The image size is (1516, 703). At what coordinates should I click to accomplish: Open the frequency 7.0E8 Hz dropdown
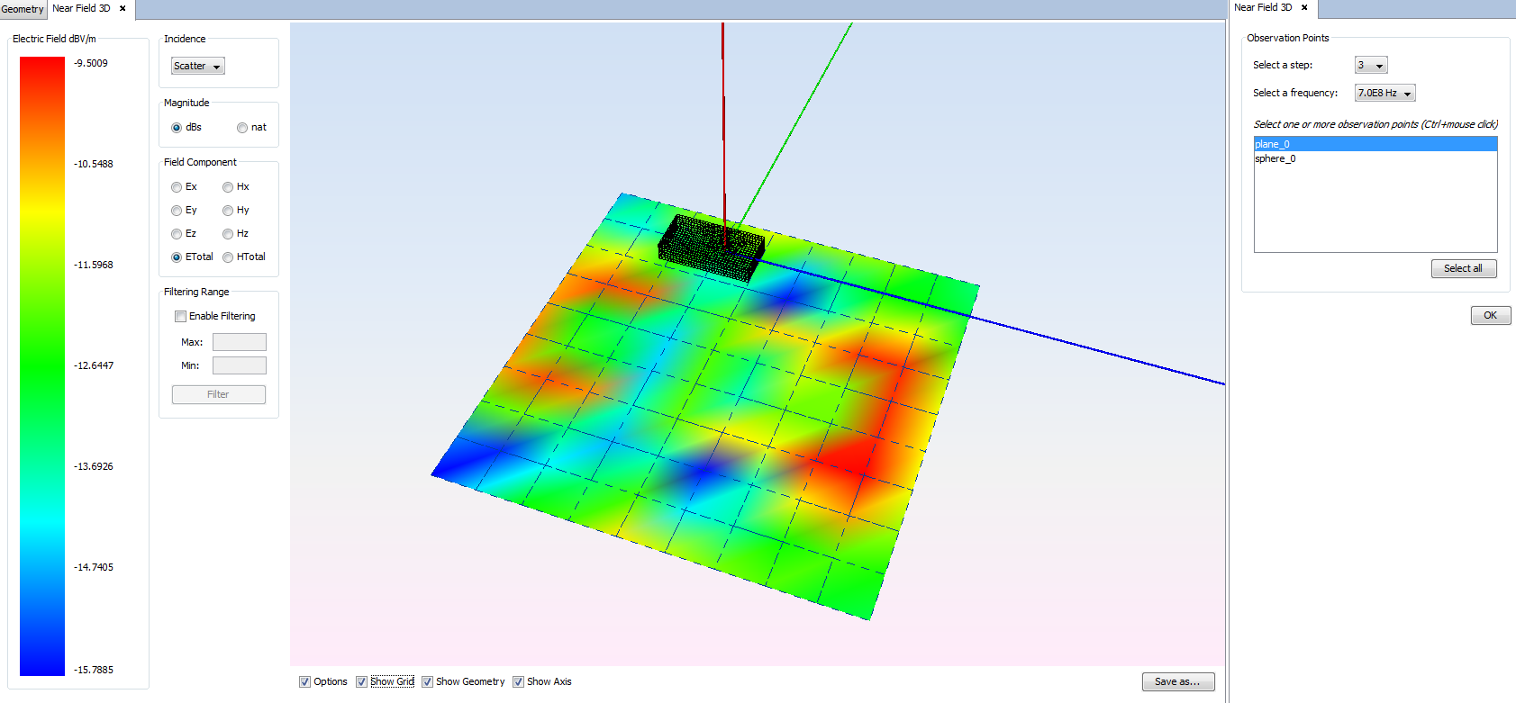pos(1384,93)
